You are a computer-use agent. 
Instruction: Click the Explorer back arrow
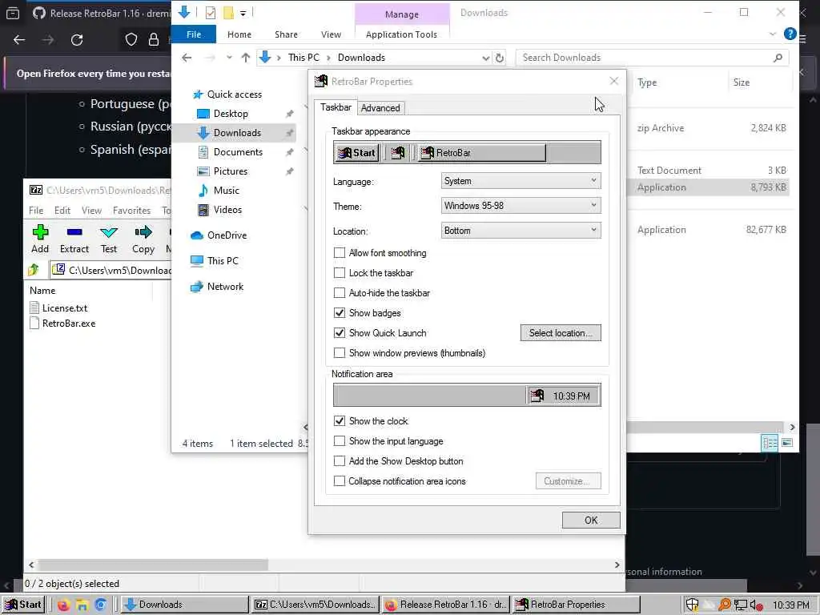187,58
